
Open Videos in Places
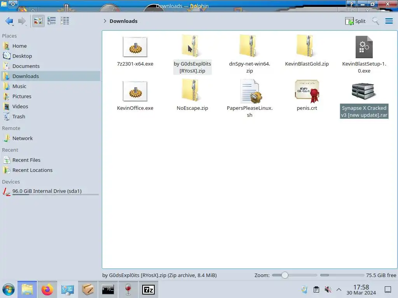(x=51, y=106)
